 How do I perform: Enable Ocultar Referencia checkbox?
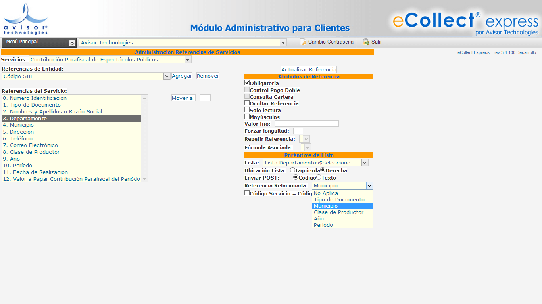247,103
